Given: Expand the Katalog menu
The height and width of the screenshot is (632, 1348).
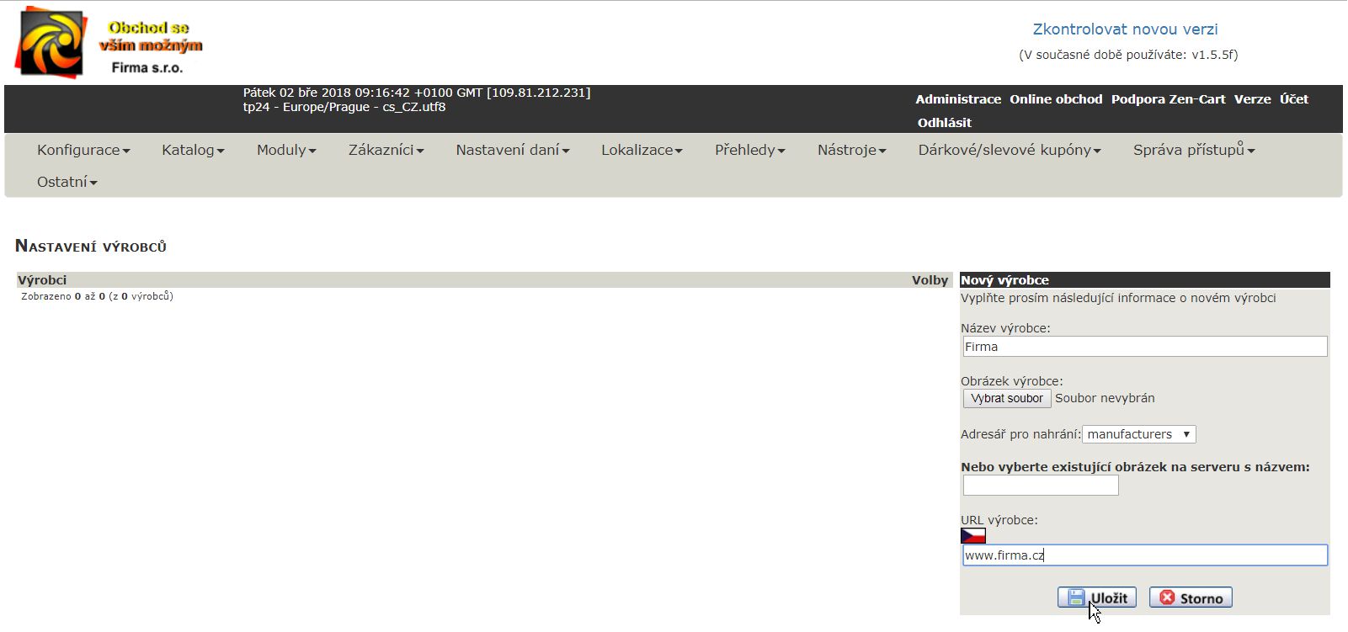Looking at the screenshot, I should [x=193, y=150].
